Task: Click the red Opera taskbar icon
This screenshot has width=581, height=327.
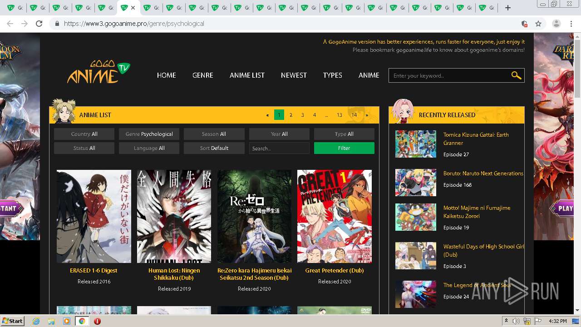Action: 97,321
